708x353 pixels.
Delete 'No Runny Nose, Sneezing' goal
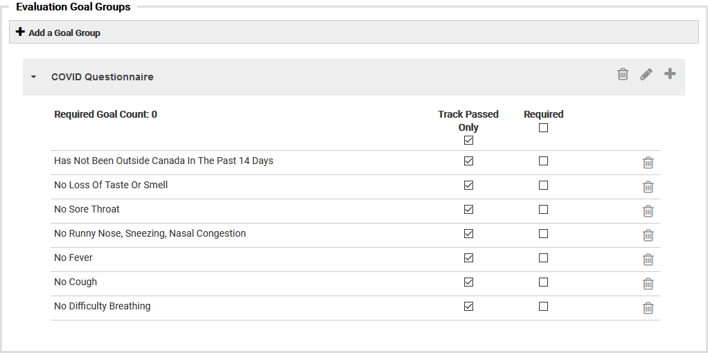coord(648,235)
